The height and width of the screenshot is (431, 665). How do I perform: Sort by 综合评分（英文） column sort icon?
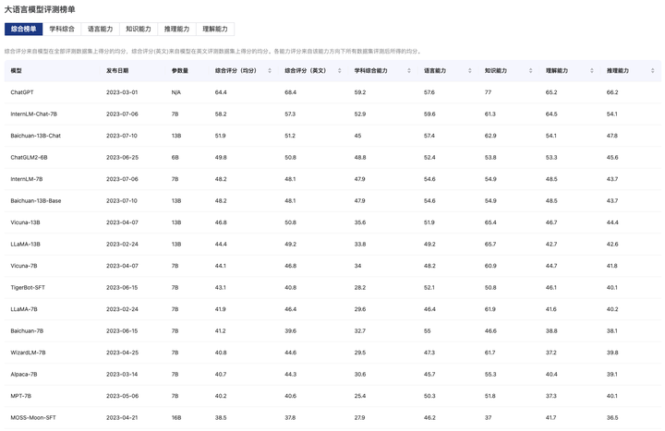339,71
